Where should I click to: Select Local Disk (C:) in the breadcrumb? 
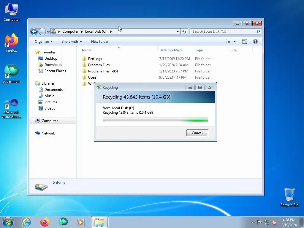coord(96,31)
